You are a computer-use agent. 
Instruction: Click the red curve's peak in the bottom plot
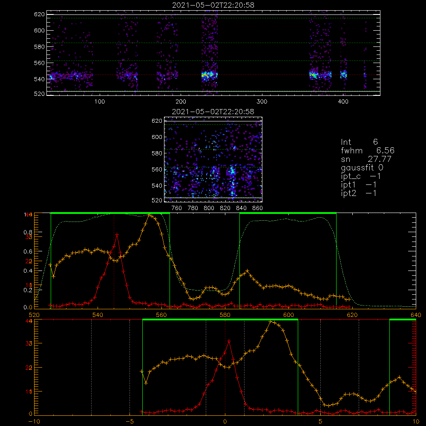tap(229, 341)
